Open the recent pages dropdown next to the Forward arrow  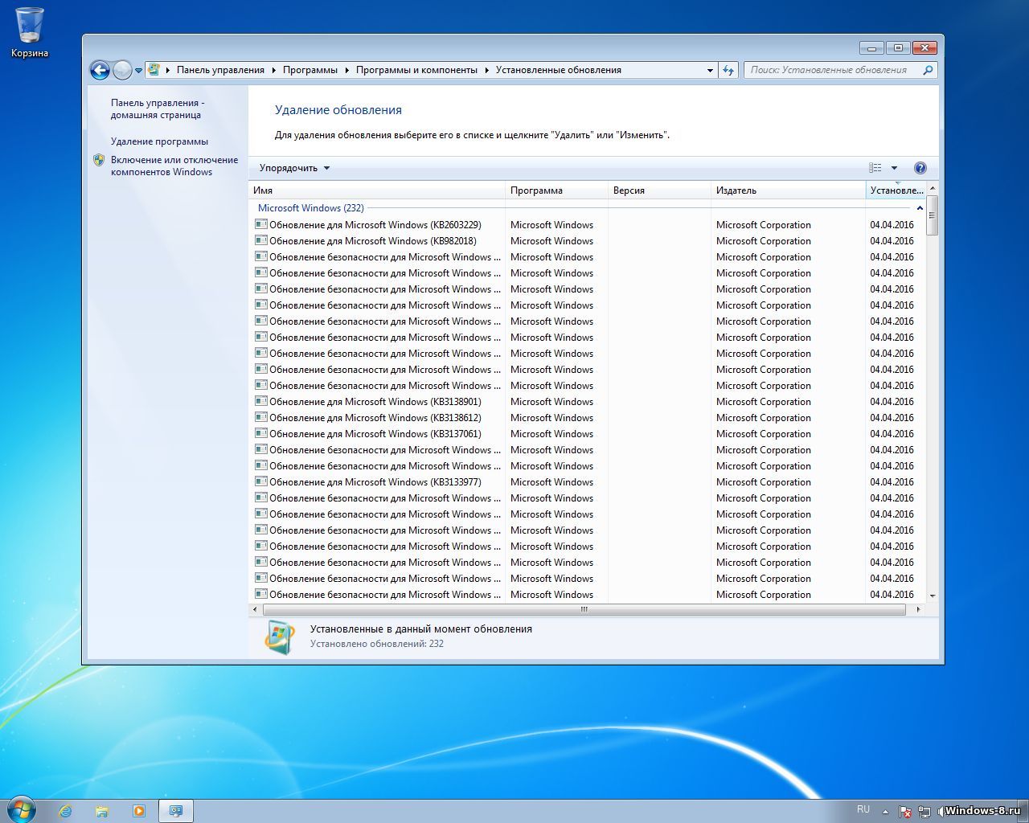coord(138,71)
